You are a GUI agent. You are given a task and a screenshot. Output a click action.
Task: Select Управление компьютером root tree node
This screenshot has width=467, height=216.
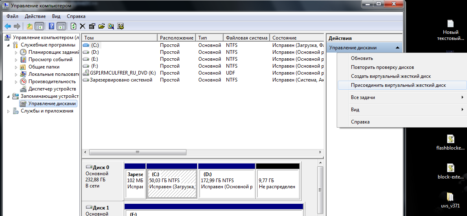pyautogui.click(x=46, y=37)
